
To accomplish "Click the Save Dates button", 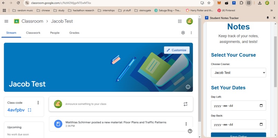I will point(238,135).
